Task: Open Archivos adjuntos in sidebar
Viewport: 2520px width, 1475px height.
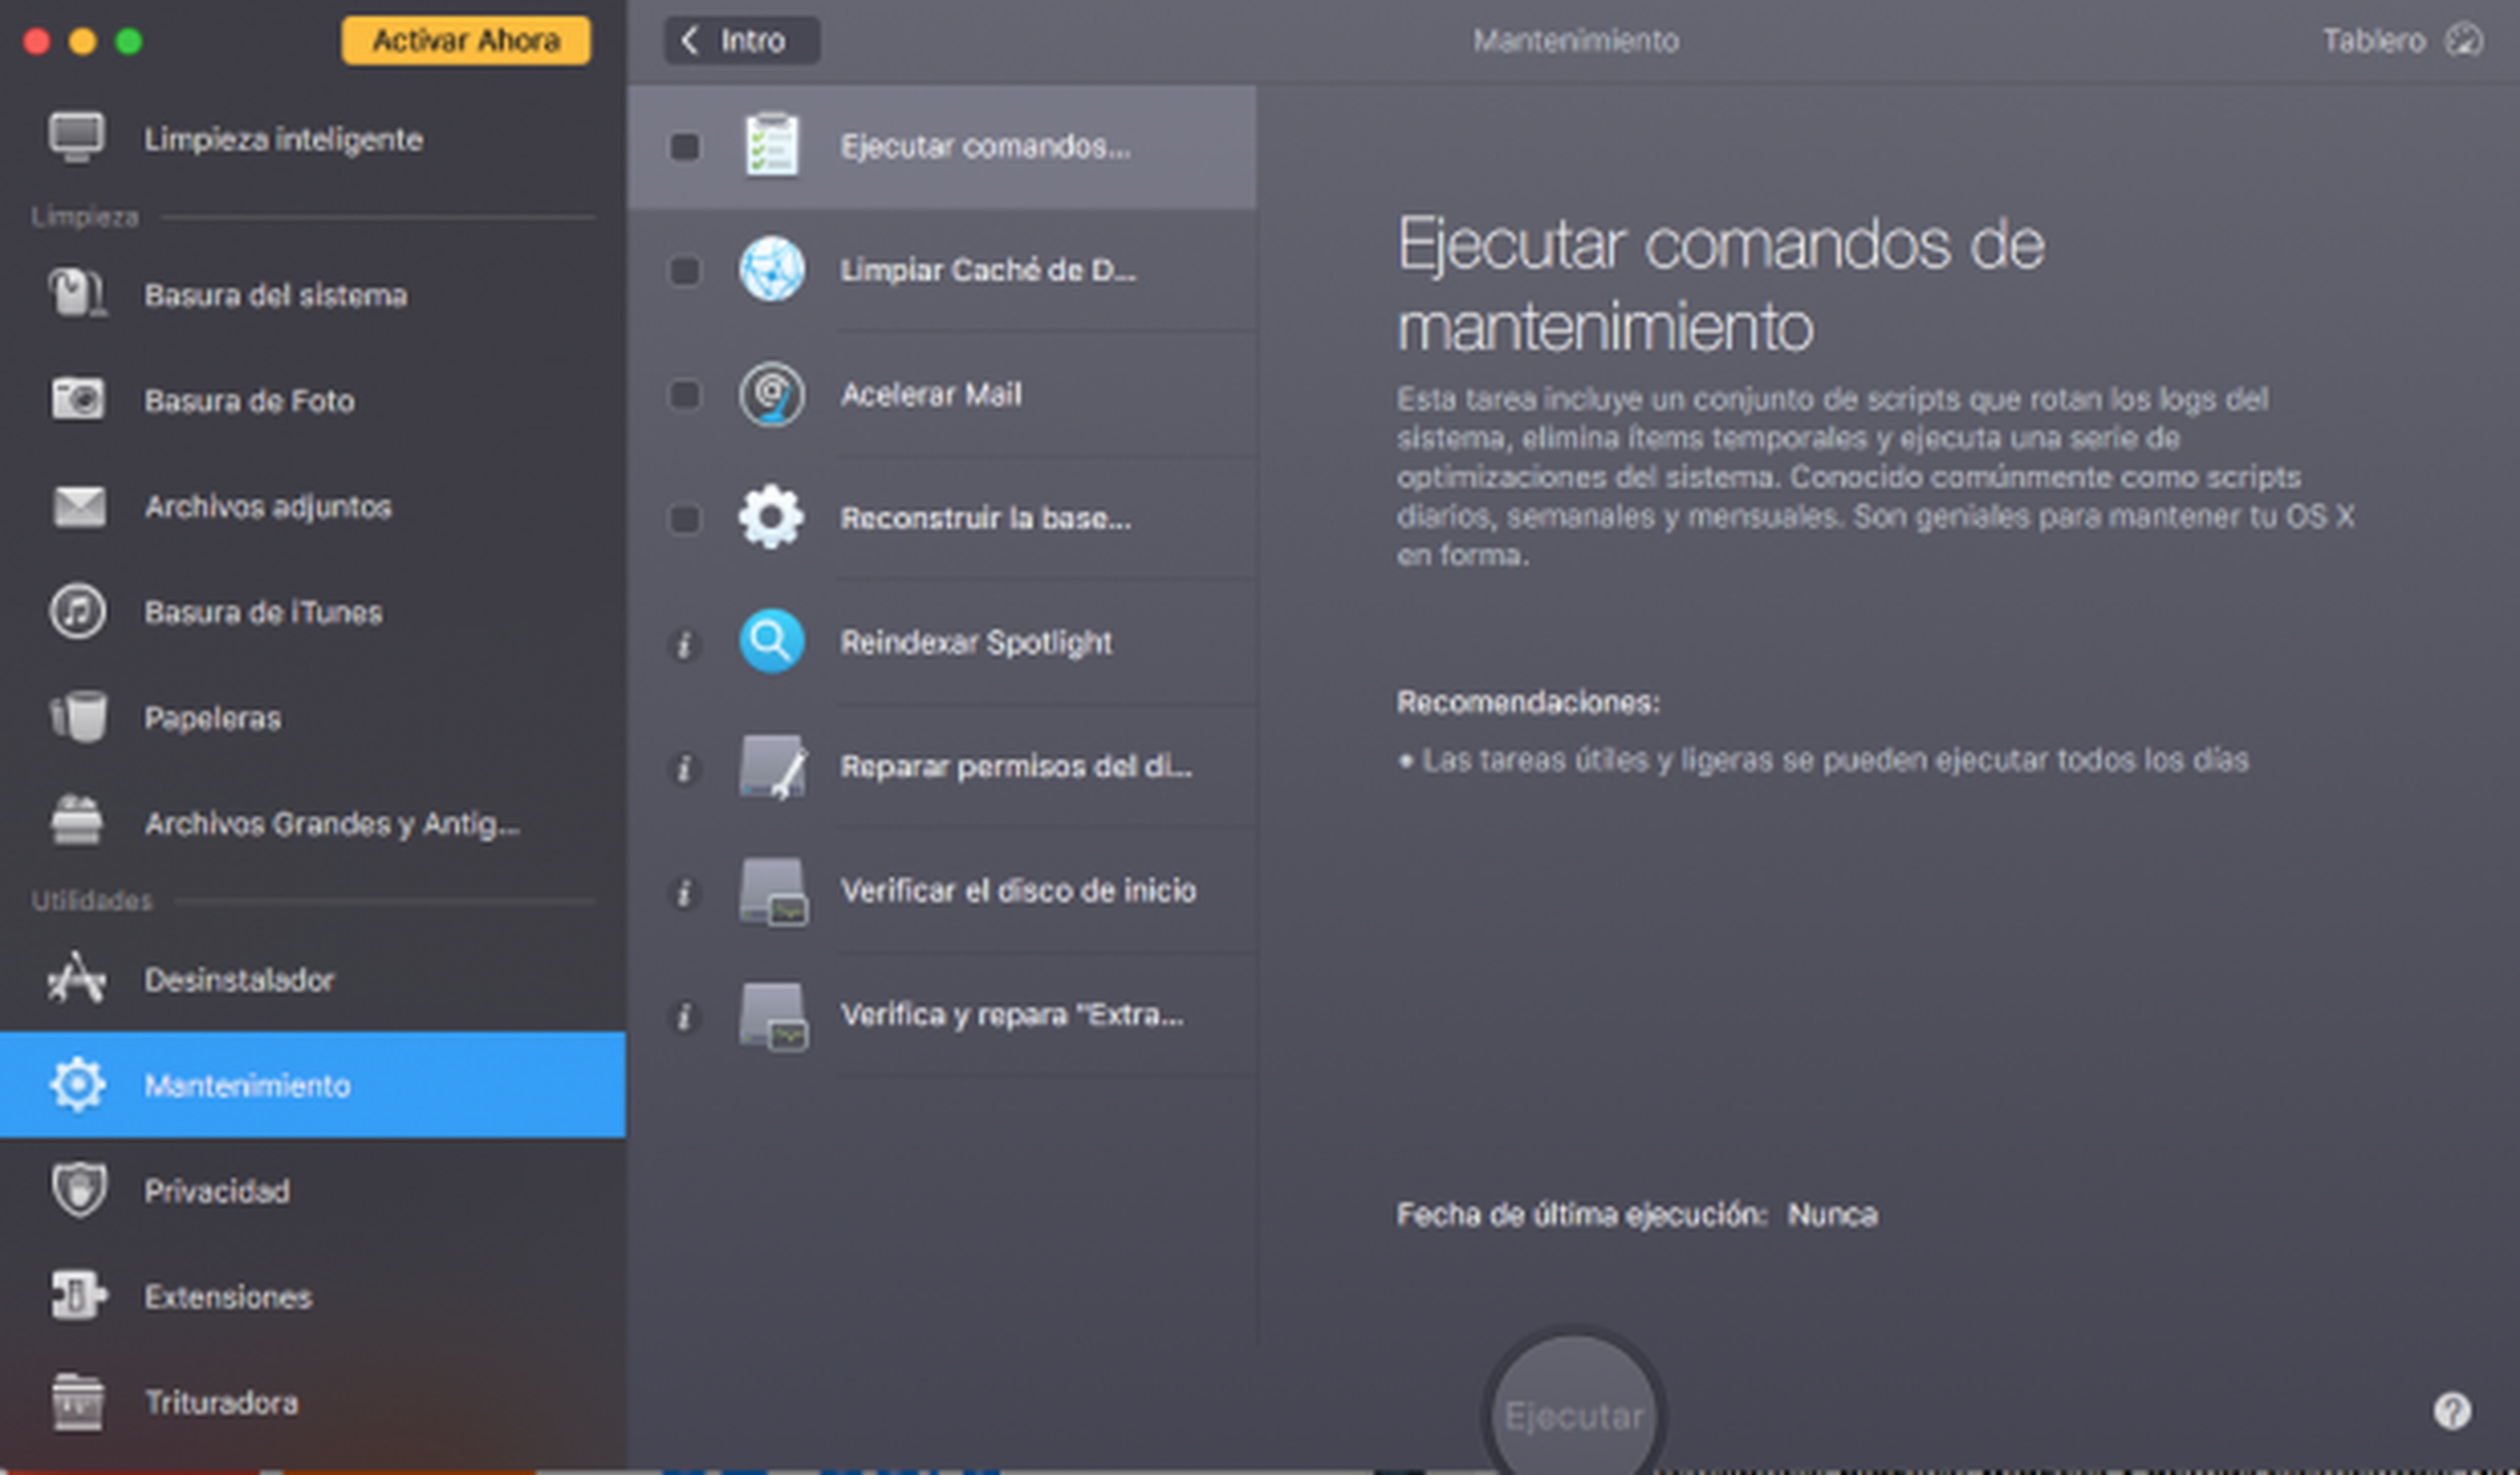Action: (x=313, y=506)
